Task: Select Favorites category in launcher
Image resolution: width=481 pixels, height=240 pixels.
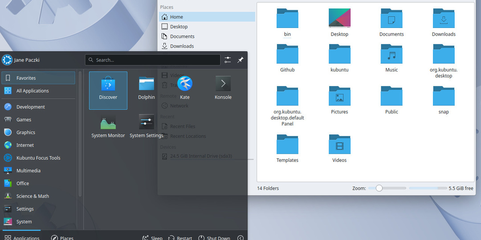Action: [38, 78]
